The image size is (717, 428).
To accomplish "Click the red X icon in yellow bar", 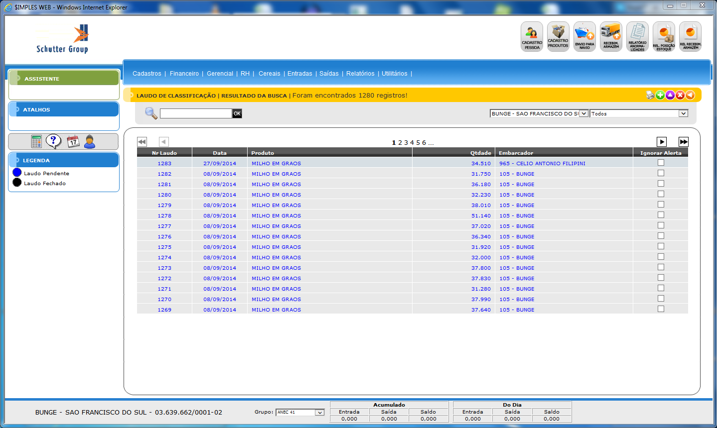I will pos(680,95).
